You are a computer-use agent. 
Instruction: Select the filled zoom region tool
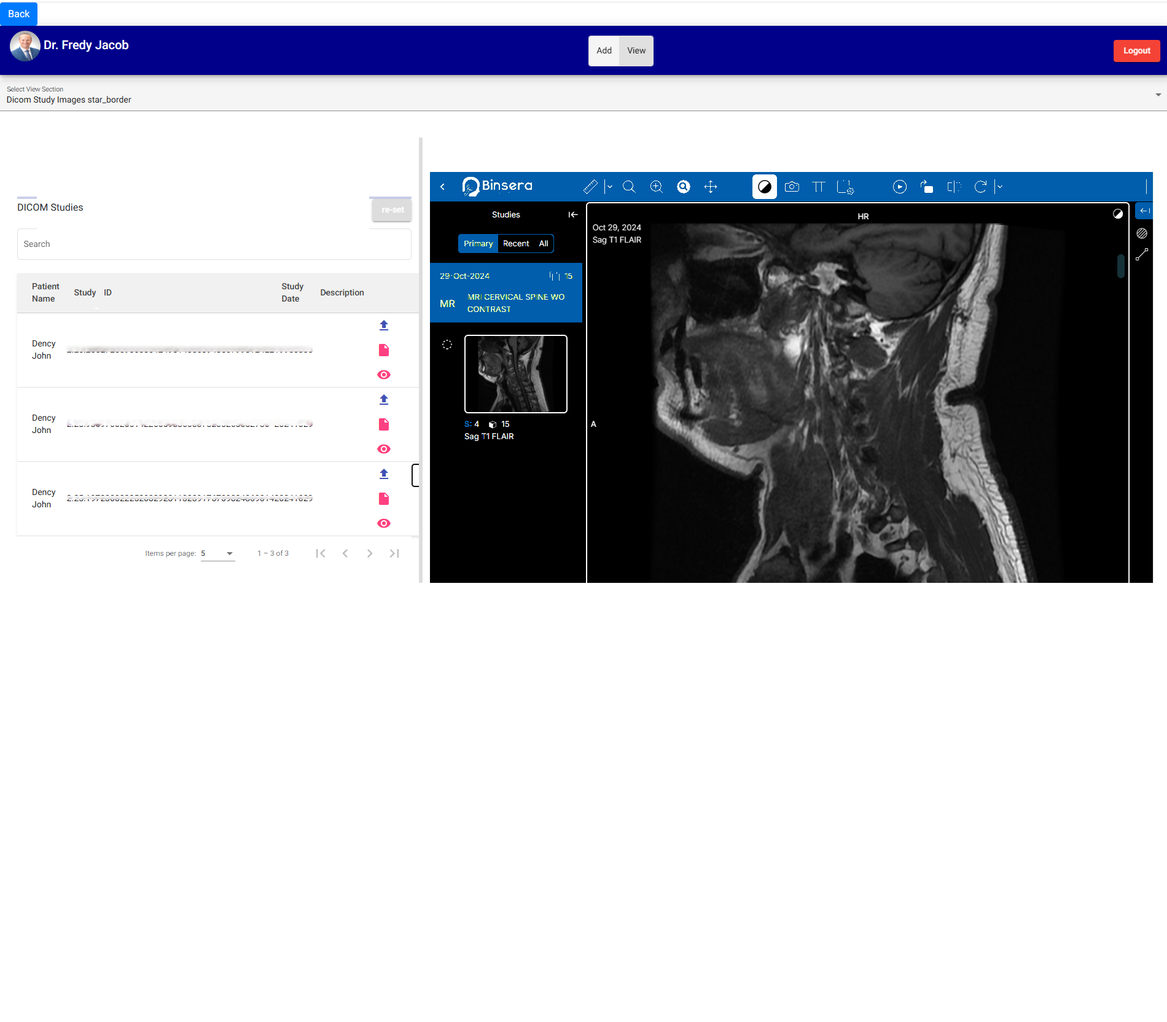(x=684, y=187)
